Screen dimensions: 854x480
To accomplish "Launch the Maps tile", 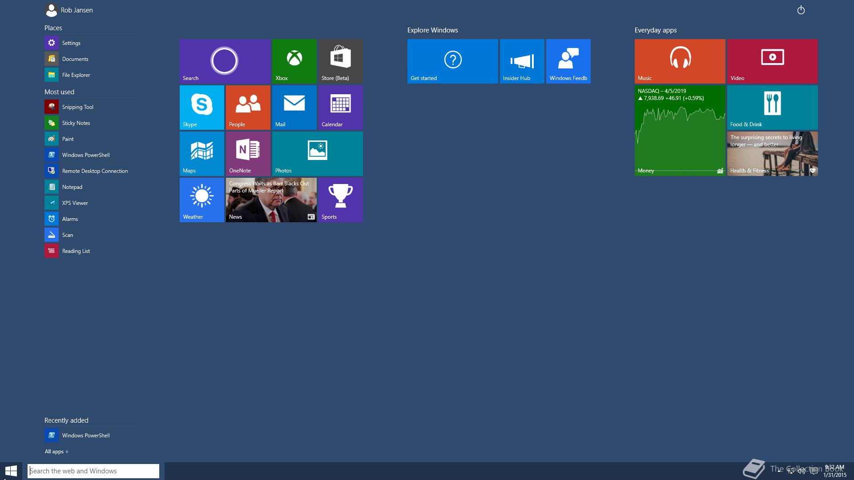I will pos(201,154).
